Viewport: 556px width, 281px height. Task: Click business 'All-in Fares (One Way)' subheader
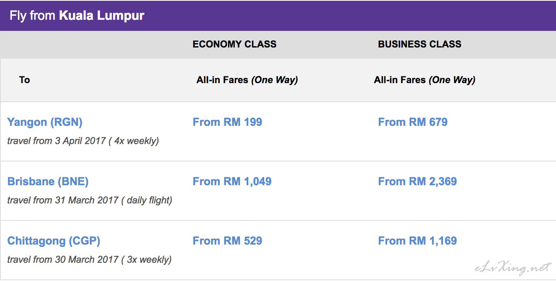point(424,80)
